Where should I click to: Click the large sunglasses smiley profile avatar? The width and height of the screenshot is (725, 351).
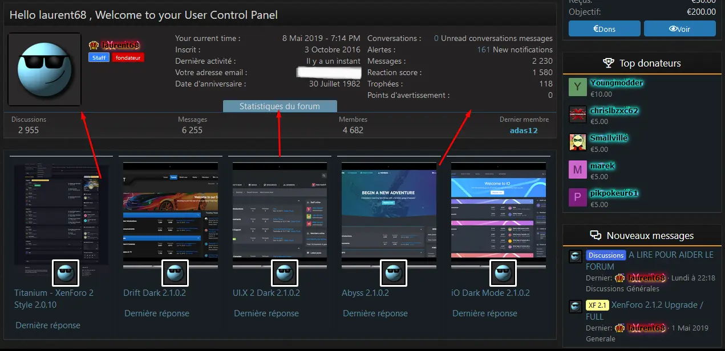[44, 69]
